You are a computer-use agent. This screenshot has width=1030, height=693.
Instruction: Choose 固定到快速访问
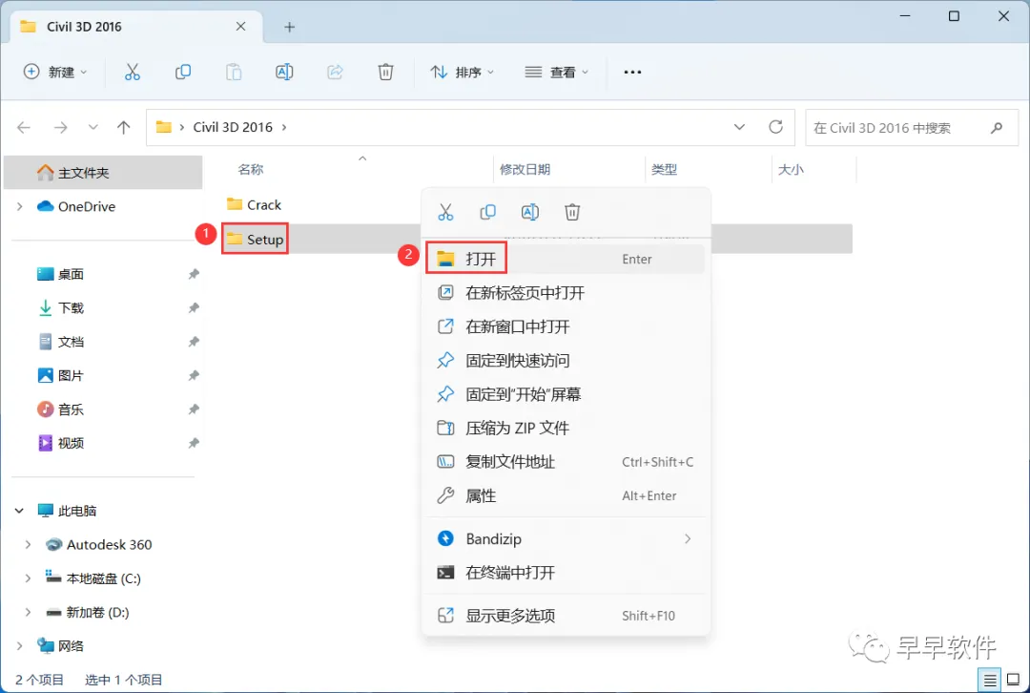[566, 360]
